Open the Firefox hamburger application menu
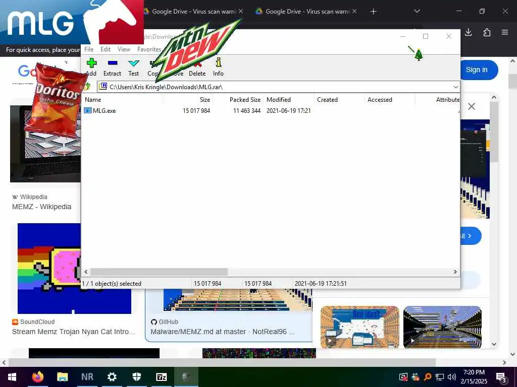The image size is (517, 387). 505,32
